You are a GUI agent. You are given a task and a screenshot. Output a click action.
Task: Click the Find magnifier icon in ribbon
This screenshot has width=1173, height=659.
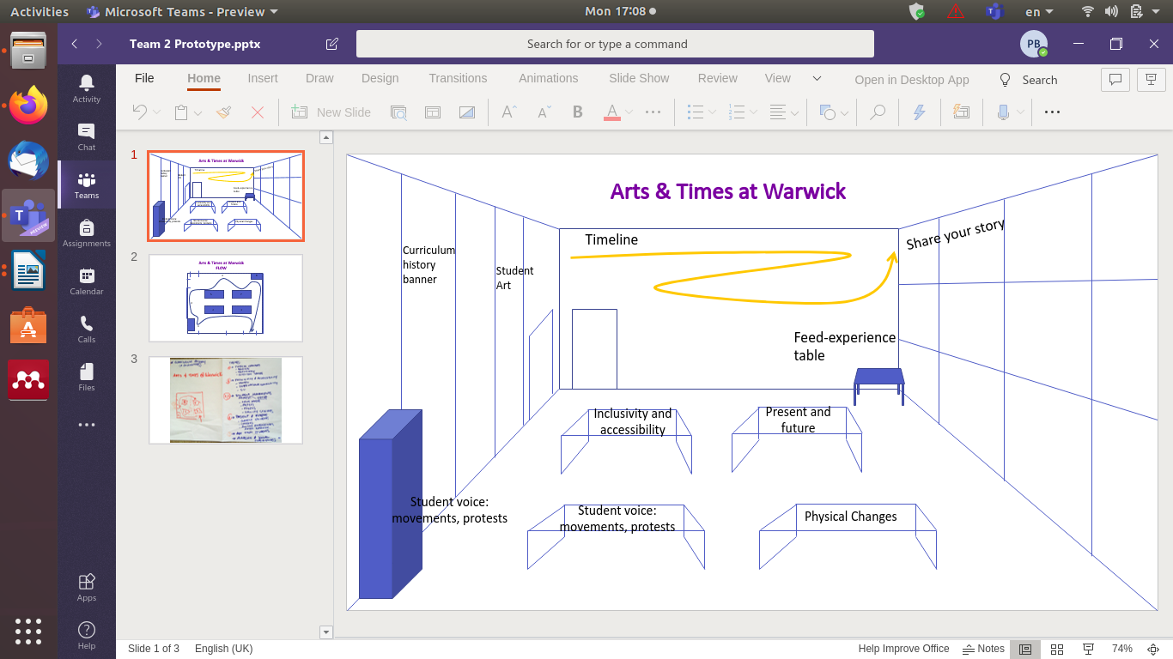878,112
